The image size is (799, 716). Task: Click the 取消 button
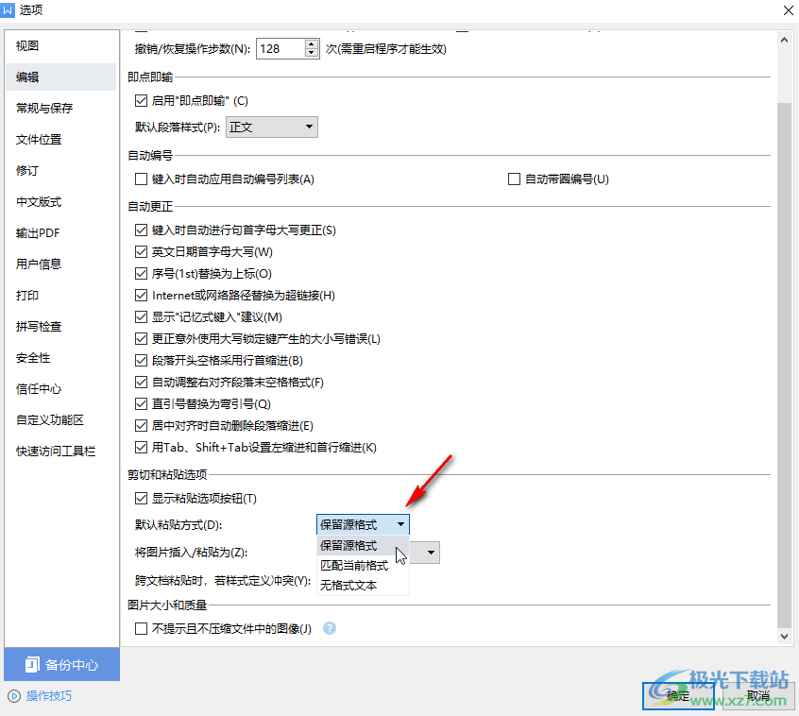click(758, 695)
